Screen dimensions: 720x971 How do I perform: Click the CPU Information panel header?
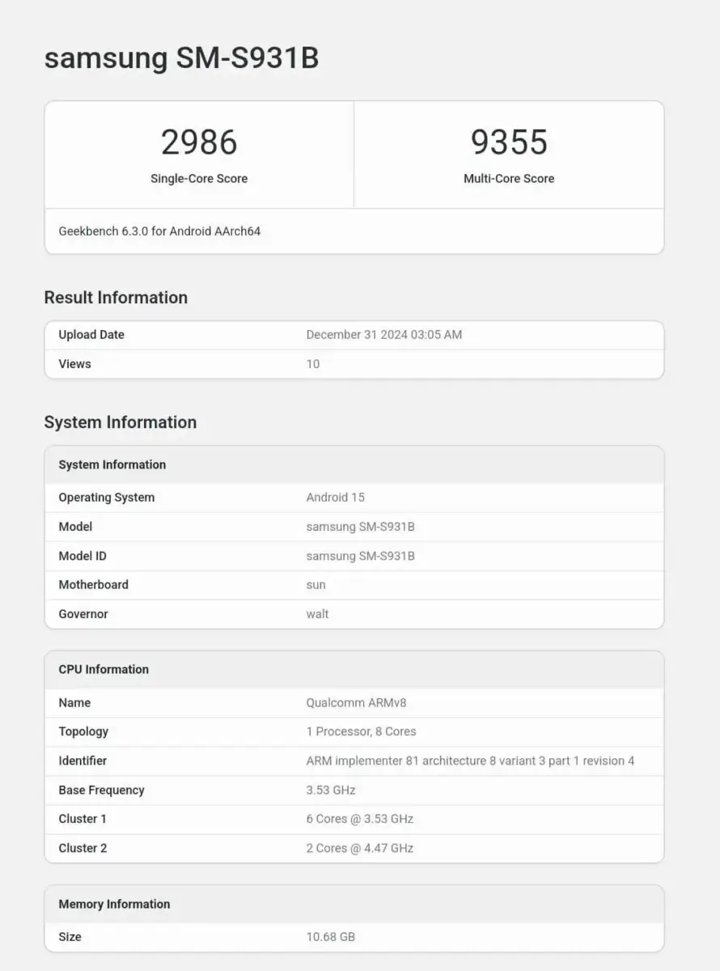coord(104,669)
